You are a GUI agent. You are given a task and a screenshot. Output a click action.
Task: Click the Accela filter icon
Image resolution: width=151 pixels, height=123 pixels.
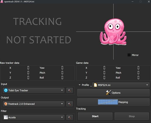[x=6, y=117]
